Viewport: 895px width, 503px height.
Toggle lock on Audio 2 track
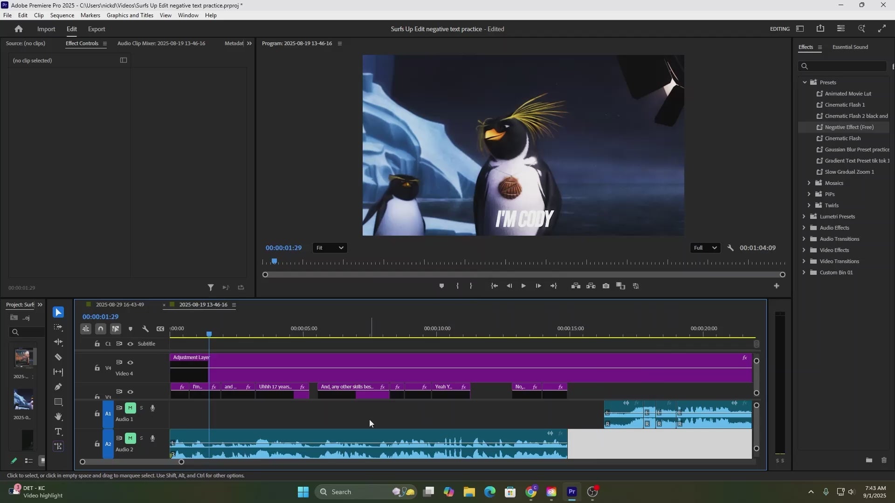pos(97,444)
